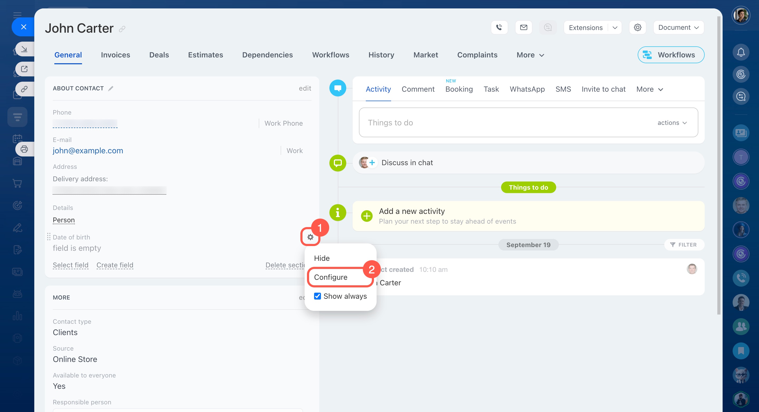Uncheck the Show always checkbox

(317, 296)
